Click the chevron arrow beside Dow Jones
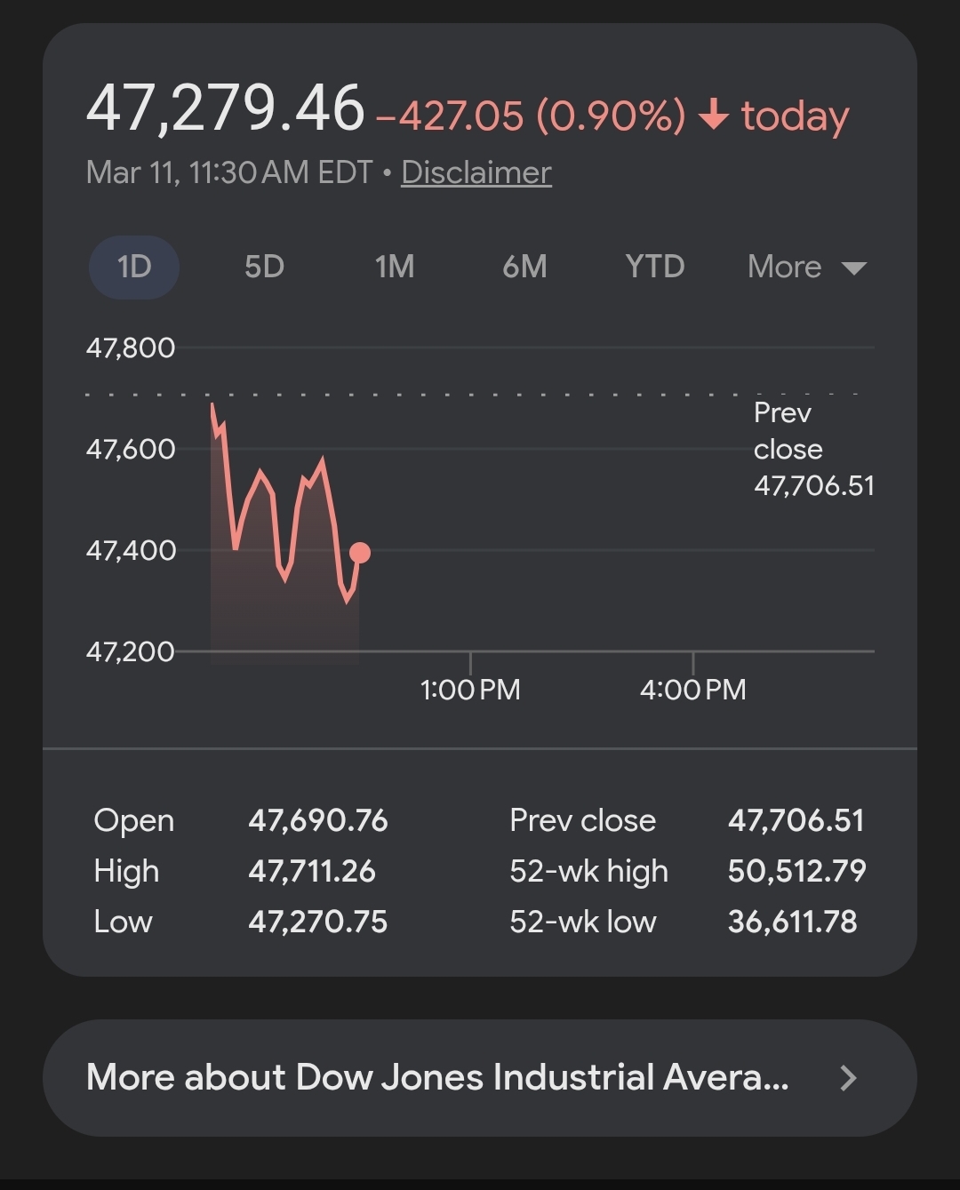Screen dimensions: 960x1190 pos(848,1078)
